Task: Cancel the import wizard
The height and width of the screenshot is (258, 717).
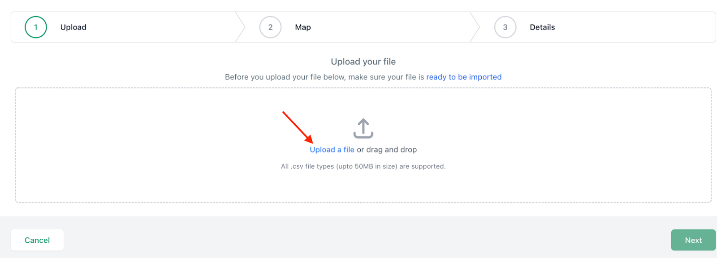Action: point(37,240)
